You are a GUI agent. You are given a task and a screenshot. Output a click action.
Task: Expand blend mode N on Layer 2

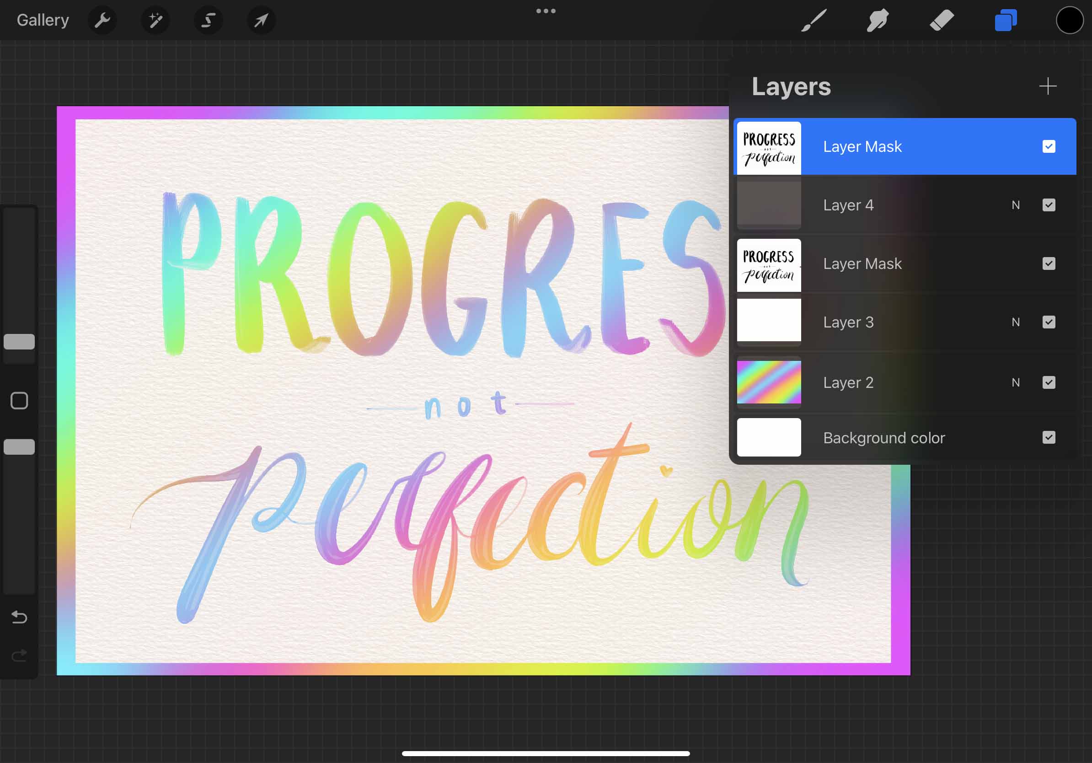point(1016,382)
